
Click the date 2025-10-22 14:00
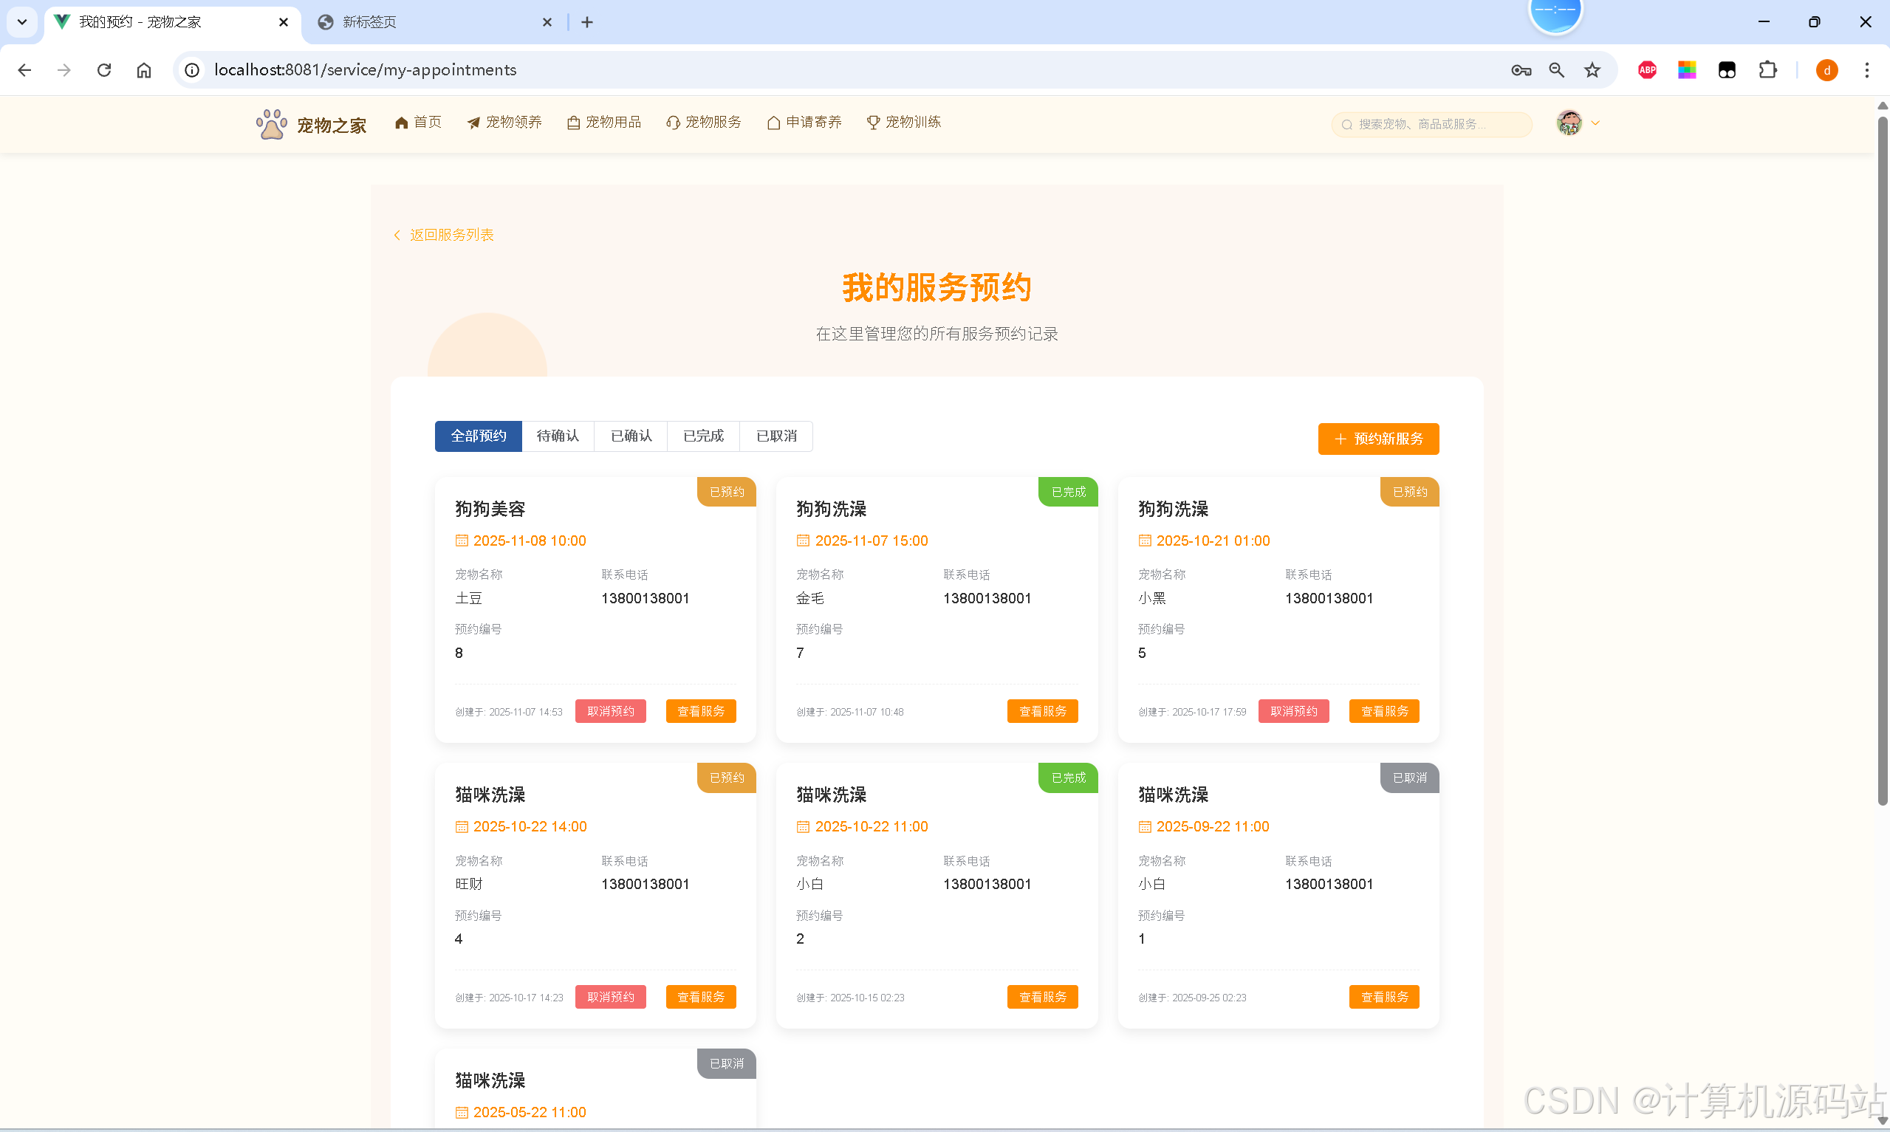[530, 827]
